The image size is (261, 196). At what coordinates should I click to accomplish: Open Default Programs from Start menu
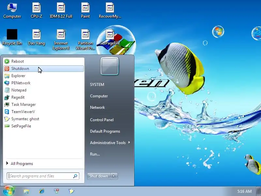pyautogui.click(x=105, y=131)
